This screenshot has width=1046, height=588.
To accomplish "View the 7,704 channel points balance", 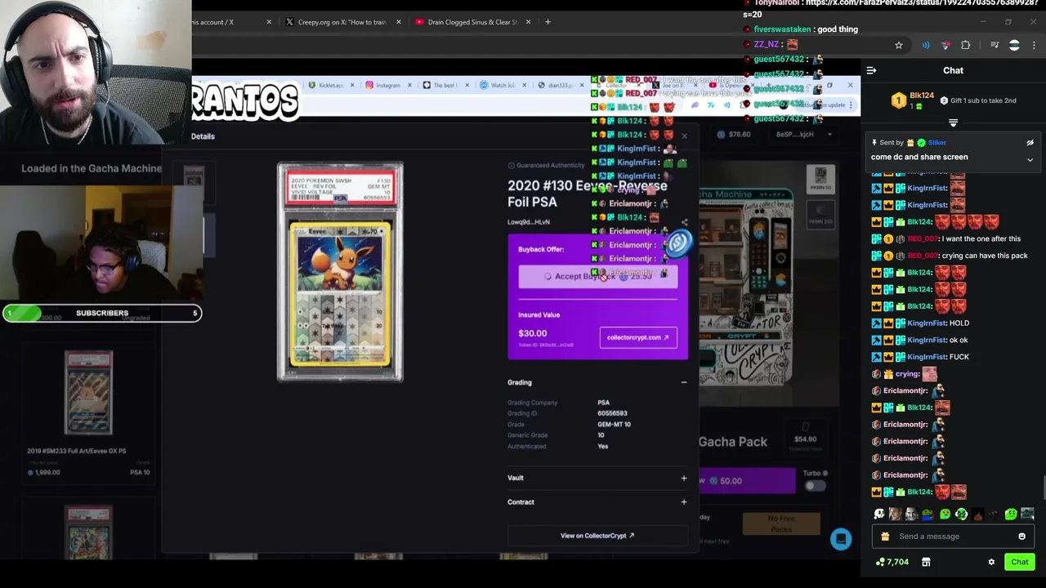I will [x=892, y=562].
